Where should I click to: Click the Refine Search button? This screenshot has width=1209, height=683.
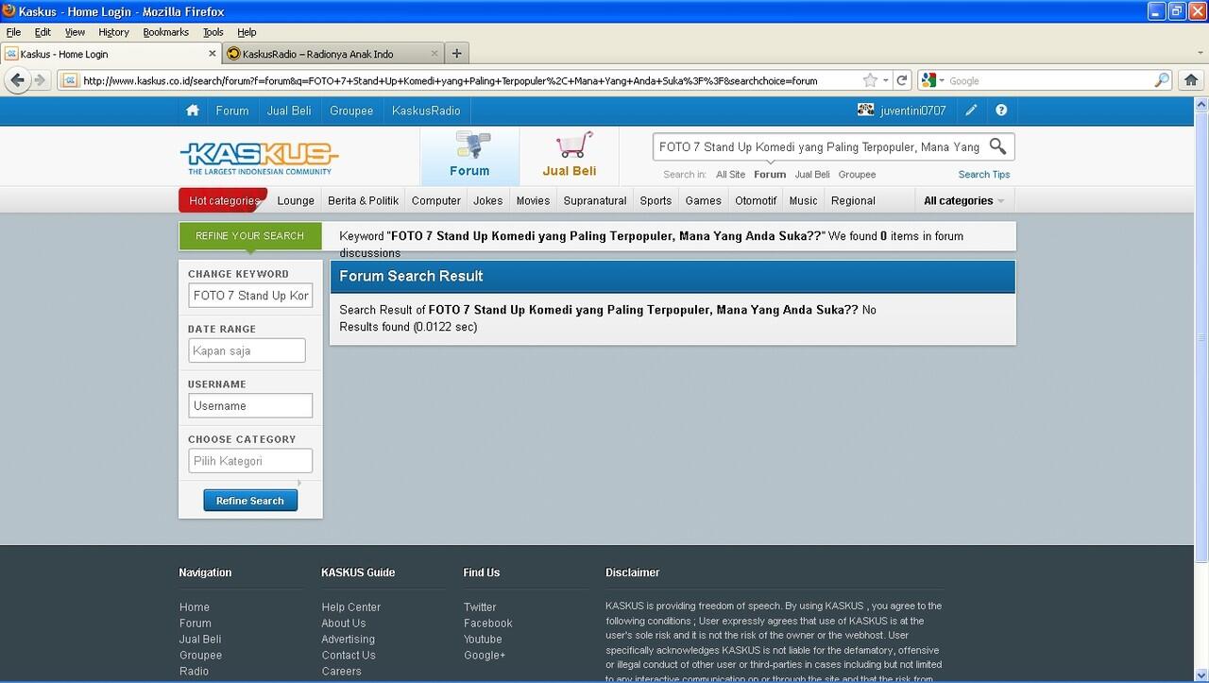(250, 501)
